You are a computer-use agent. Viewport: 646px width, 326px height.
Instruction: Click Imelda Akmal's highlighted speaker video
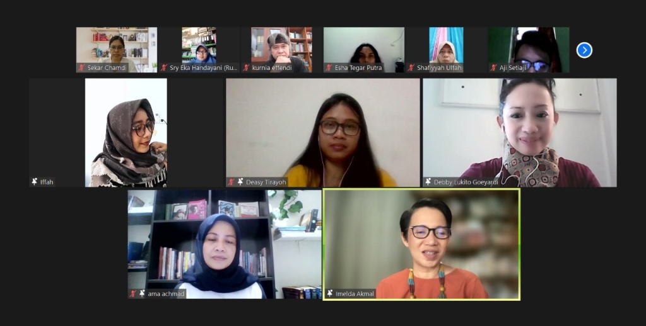(421, 245)
